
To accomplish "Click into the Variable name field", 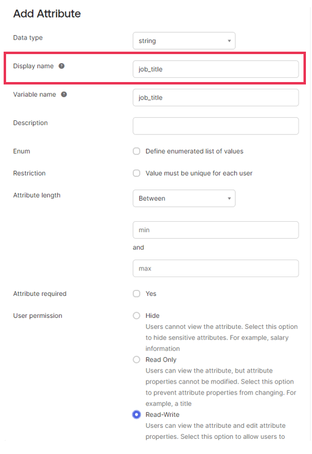I will pos(215,98).
